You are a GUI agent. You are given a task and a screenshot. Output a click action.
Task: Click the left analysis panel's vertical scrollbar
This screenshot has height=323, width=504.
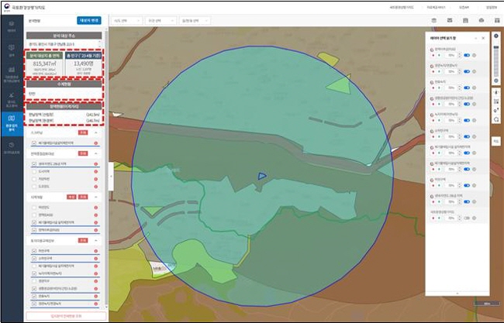point(106,167)
